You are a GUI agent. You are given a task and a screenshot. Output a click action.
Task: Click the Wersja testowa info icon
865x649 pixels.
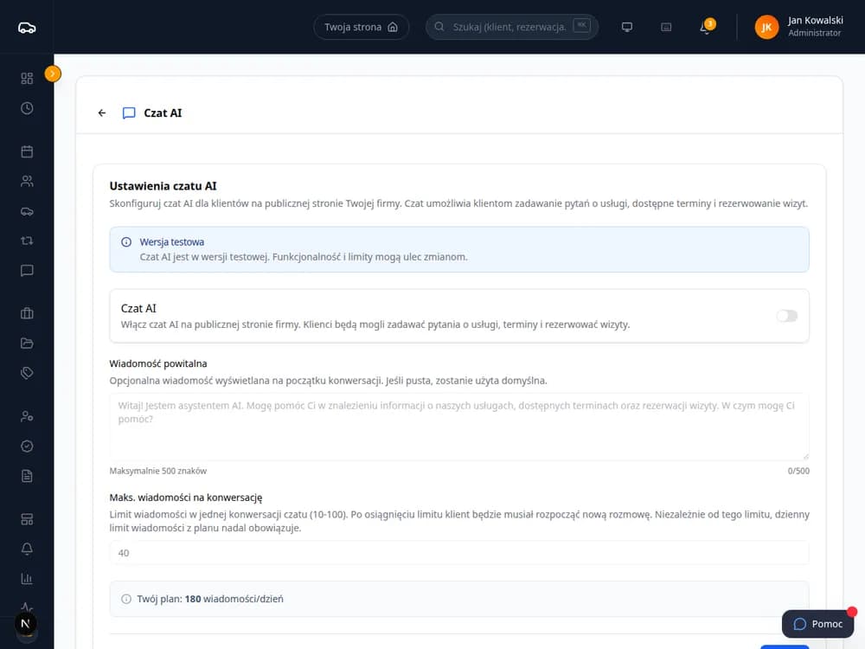tap(126, 241)
